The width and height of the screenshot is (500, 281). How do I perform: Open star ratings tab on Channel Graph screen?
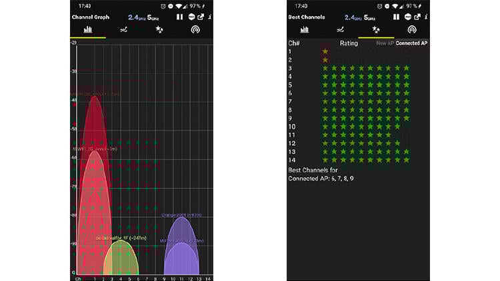point(159,30)
